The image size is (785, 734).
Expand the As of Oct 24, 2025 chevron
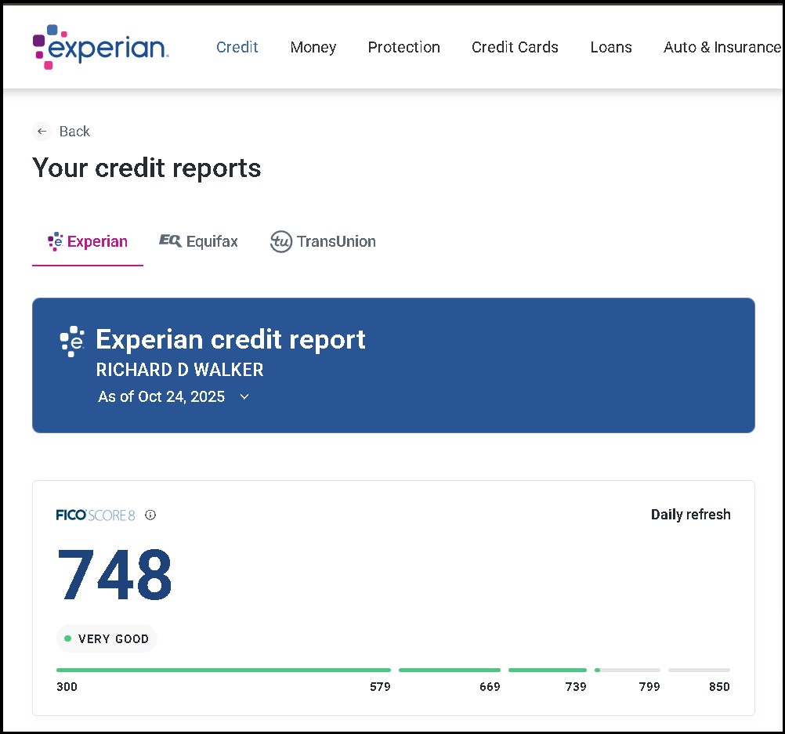click(244, 397)
